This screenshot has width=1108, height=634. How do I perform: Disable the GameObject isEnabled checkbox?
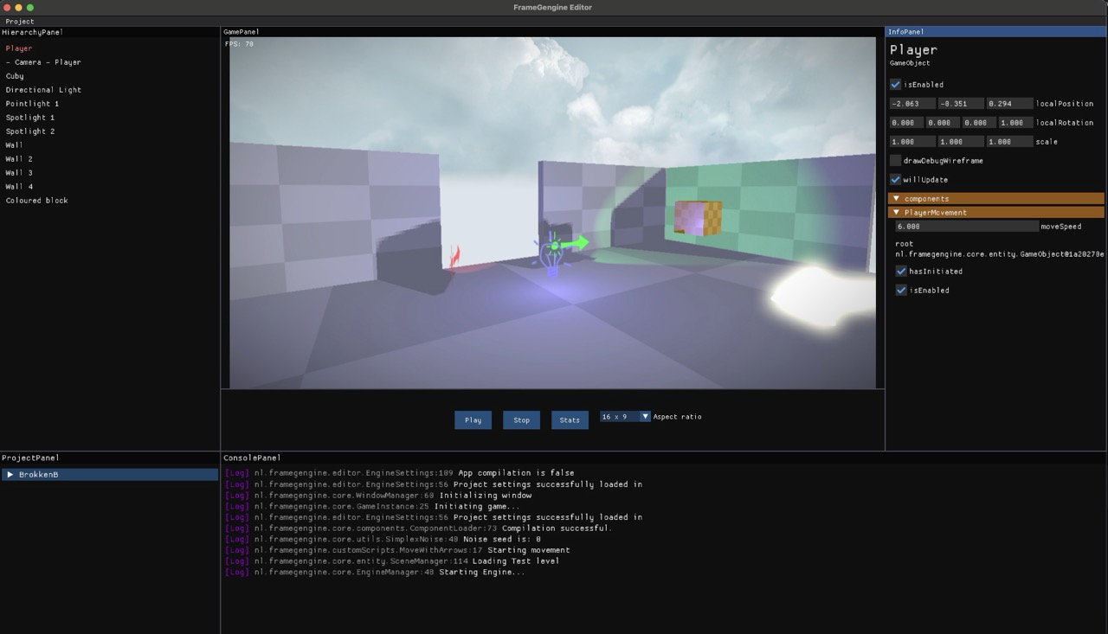[x=895, y=85]
